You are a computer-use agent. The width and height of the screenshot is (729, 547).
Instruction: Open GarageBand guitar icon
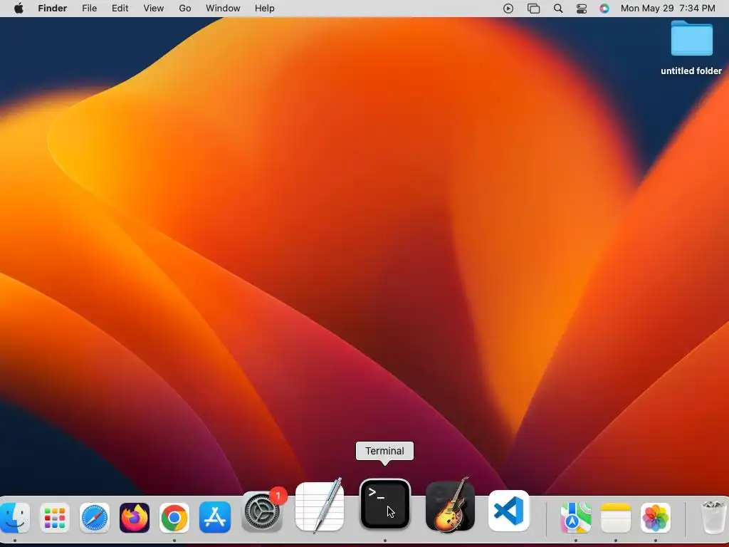[x=450, y=506]
